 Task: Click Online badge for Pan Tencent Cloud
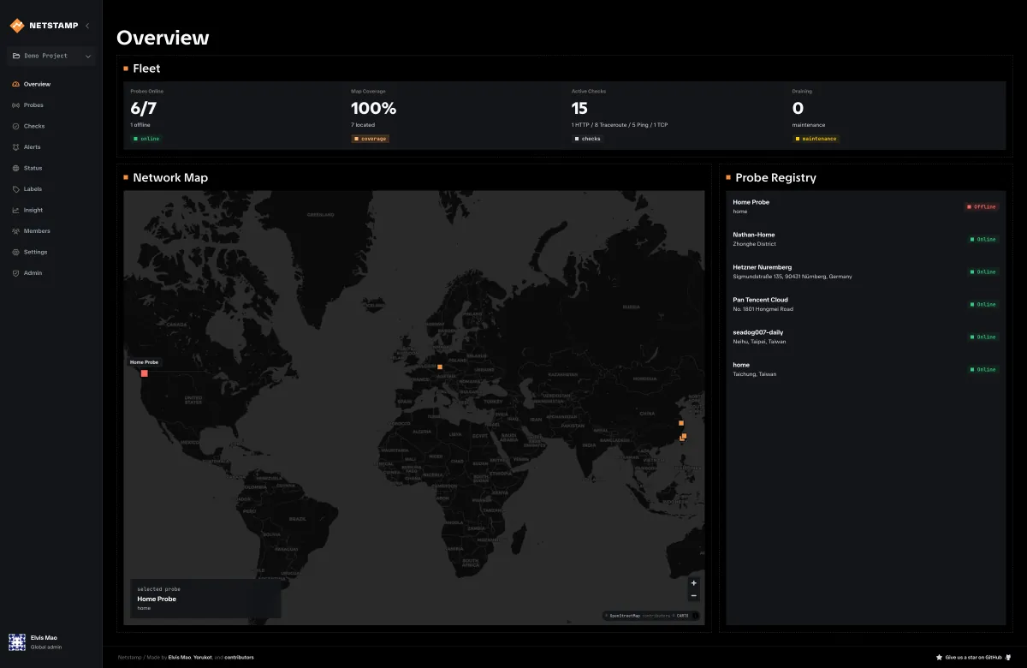point(983,304)
